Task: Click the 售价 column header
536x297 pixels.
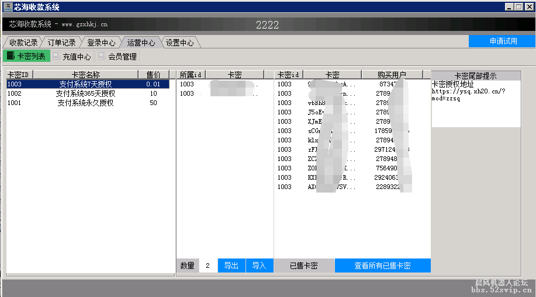Action: (154, 75)
